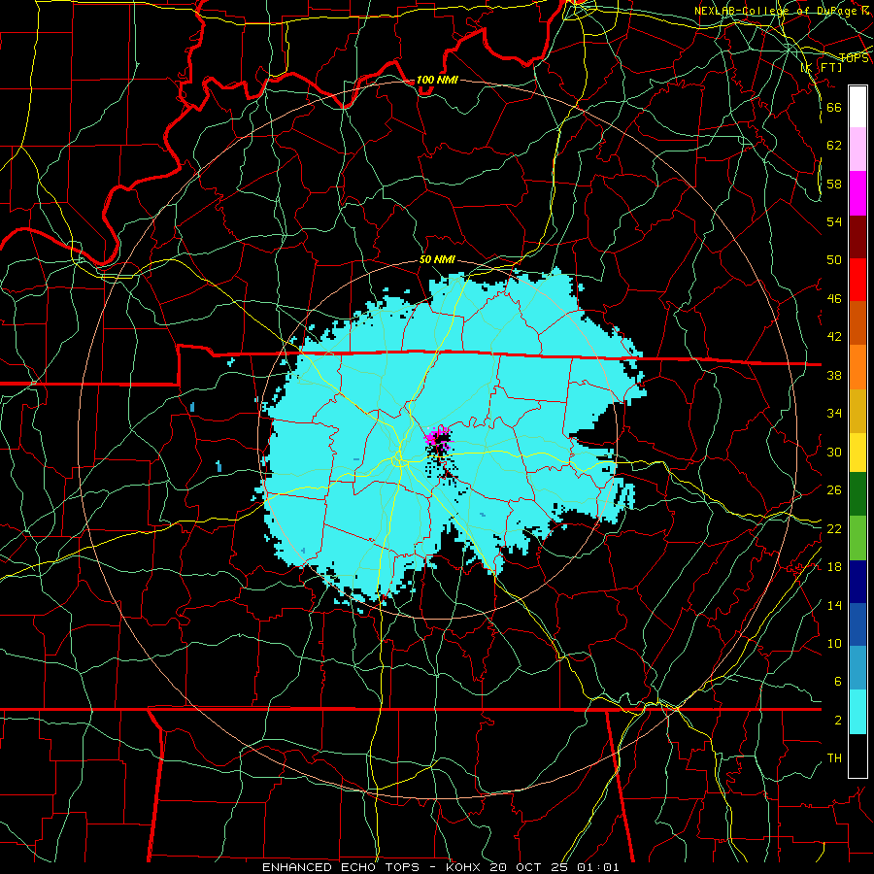Click the '6' legend value label
This screenshot has height=874, width=874.
pos(837,681)
